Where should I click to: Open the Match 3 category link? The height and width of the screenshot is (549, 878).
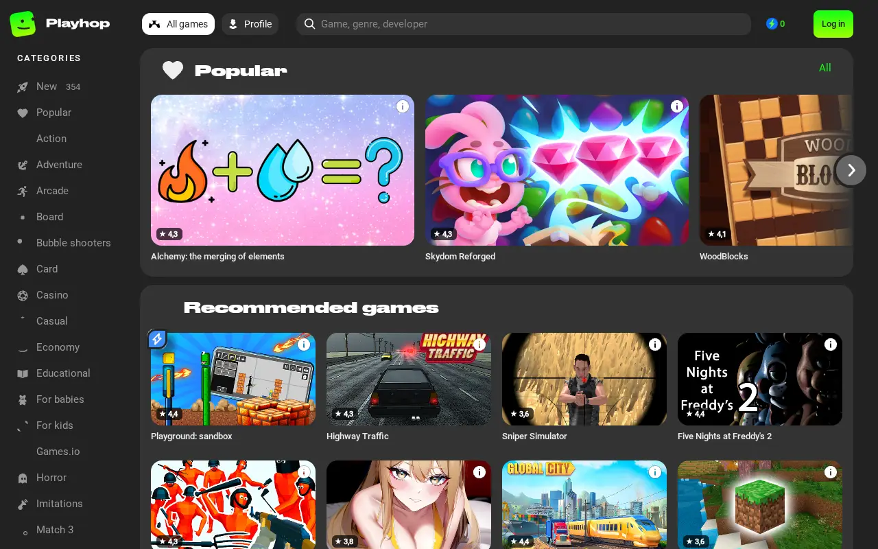(55, 530)
